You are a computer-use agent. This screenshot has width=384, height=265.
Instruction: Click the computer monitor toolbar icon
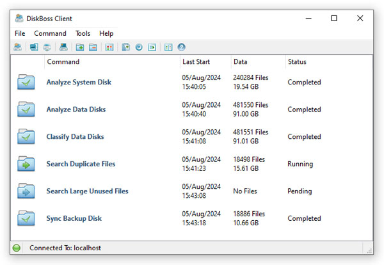34,47
